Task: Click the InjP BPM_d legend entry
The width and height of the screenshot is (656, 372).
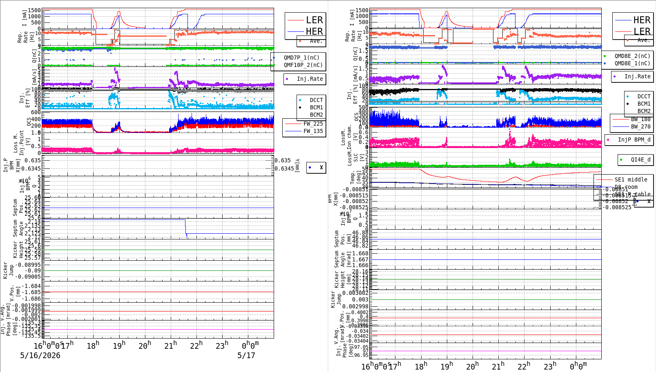Action: [x=634, y=139]
